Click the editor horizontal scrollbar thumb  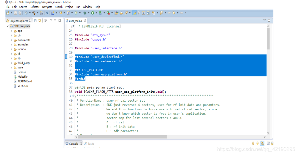(123, 137)
